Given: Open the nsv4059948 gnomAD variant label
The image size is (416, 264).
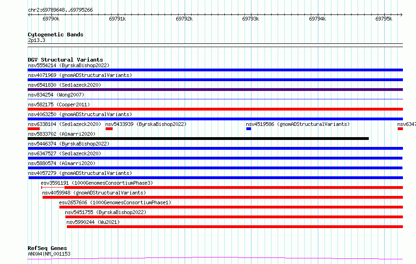Looking at the screenshot, I should pyautogui.click(x=94, y=193).
